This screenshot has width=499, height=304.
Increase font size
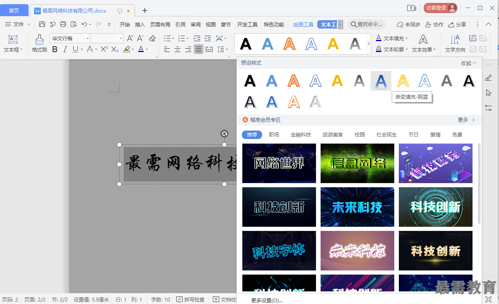click(x=130, y=39)
